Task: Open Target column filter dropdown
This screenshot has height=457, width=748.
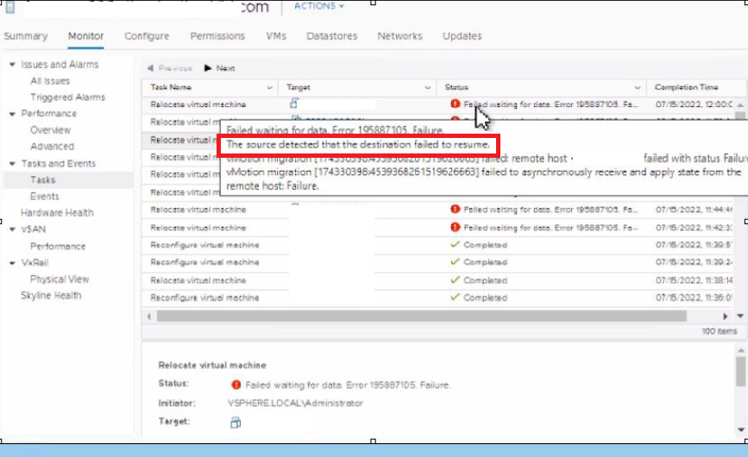Action: pos(428,88)
